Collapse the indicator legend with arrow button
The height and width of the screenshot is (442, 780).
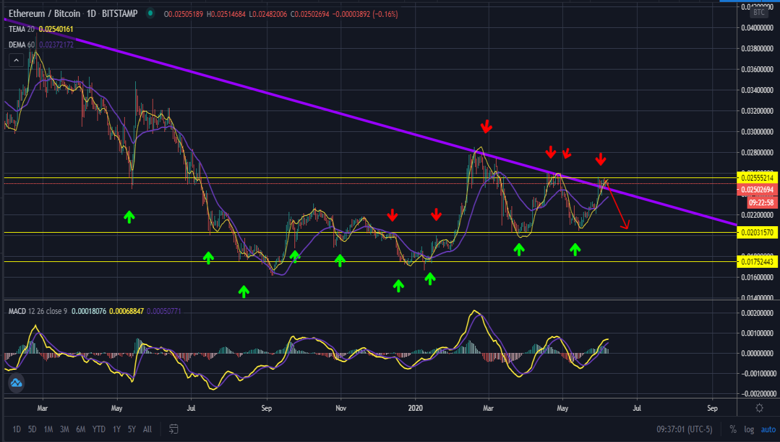pyautogui.click(x=16, y=60)
